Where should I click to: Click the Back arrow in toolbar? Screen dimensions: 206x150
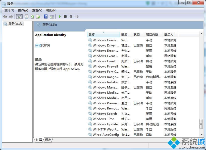(x=5, y=16)
